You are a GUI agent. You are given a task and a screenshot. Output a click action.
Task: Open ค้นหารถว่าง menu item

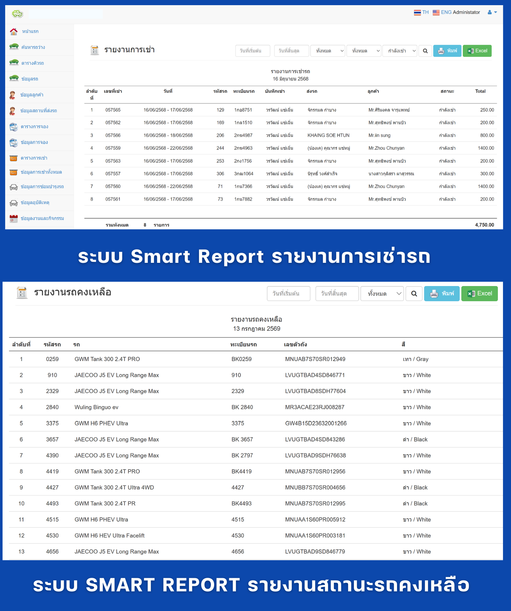[33, 47]
